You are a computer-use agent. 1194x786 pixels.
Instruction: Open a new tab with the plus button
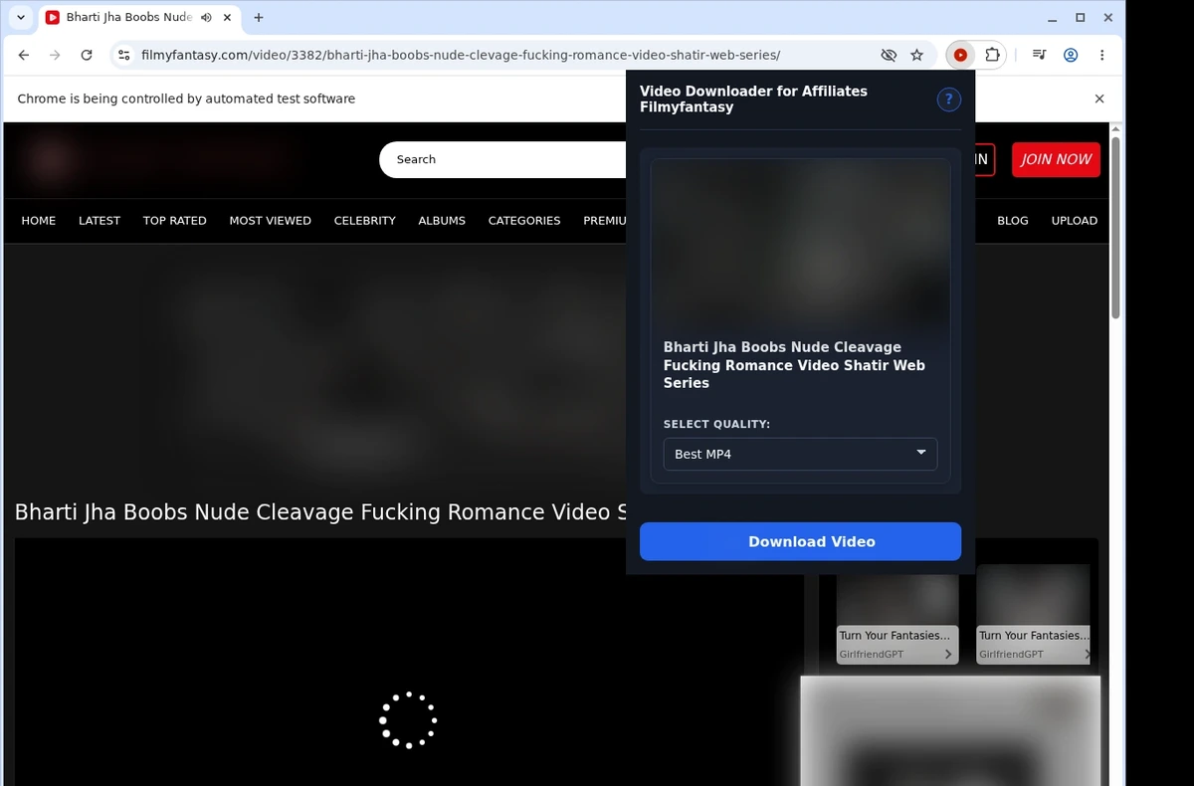tap(259, 17)
